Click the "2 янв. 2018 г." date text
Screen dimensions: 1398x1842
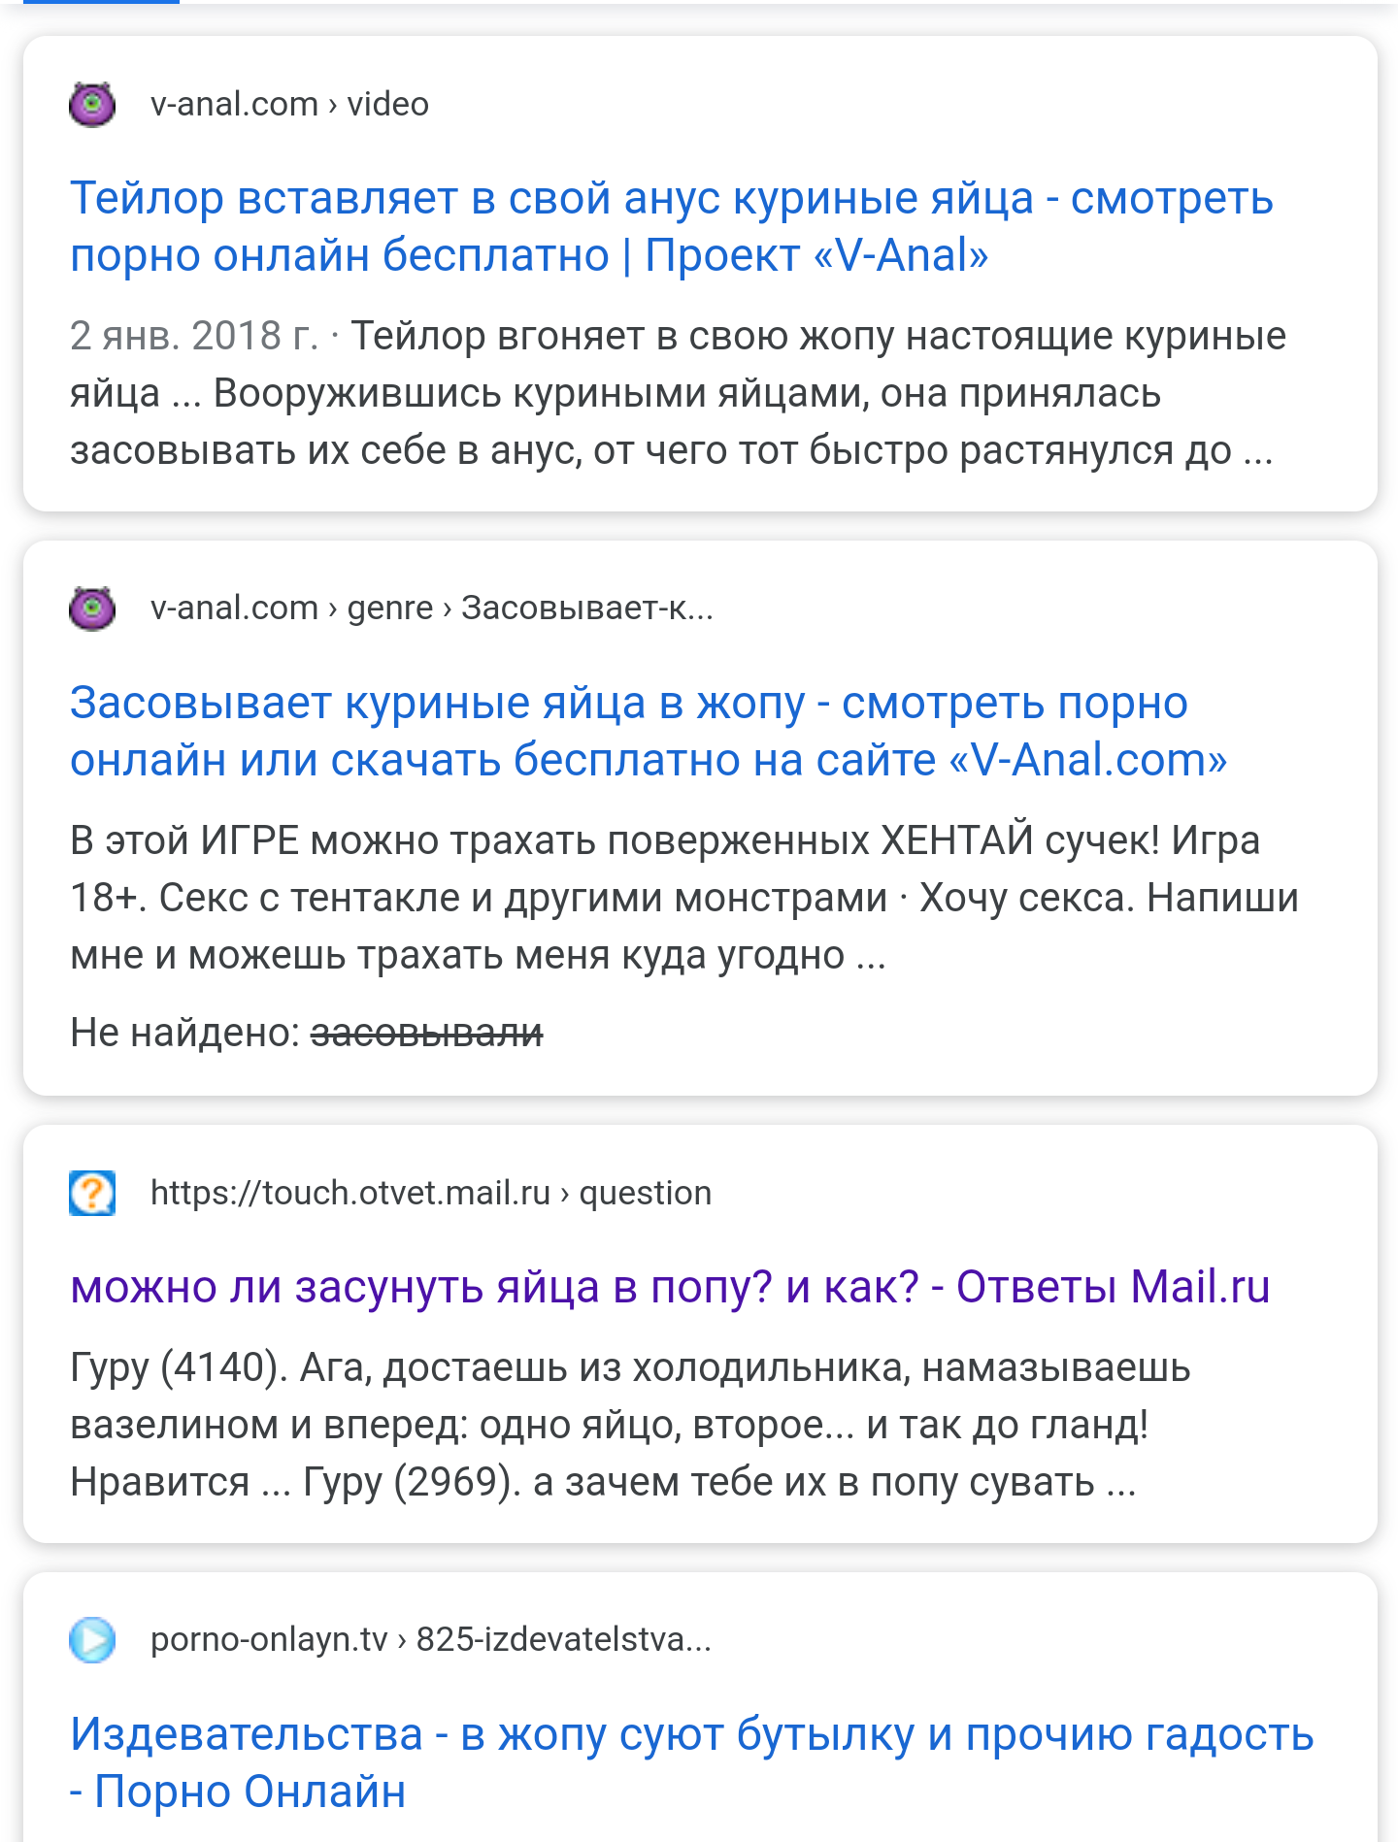pyautogui.click(x=193, y=336)
